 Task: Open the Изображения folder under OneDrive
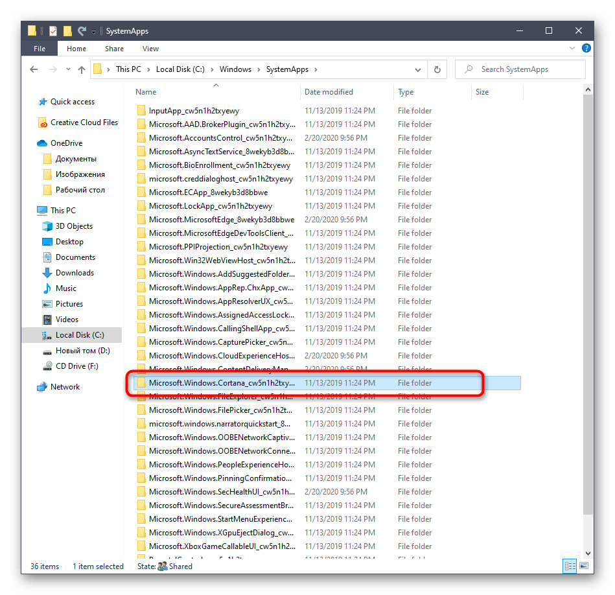(x=74, y=174)
